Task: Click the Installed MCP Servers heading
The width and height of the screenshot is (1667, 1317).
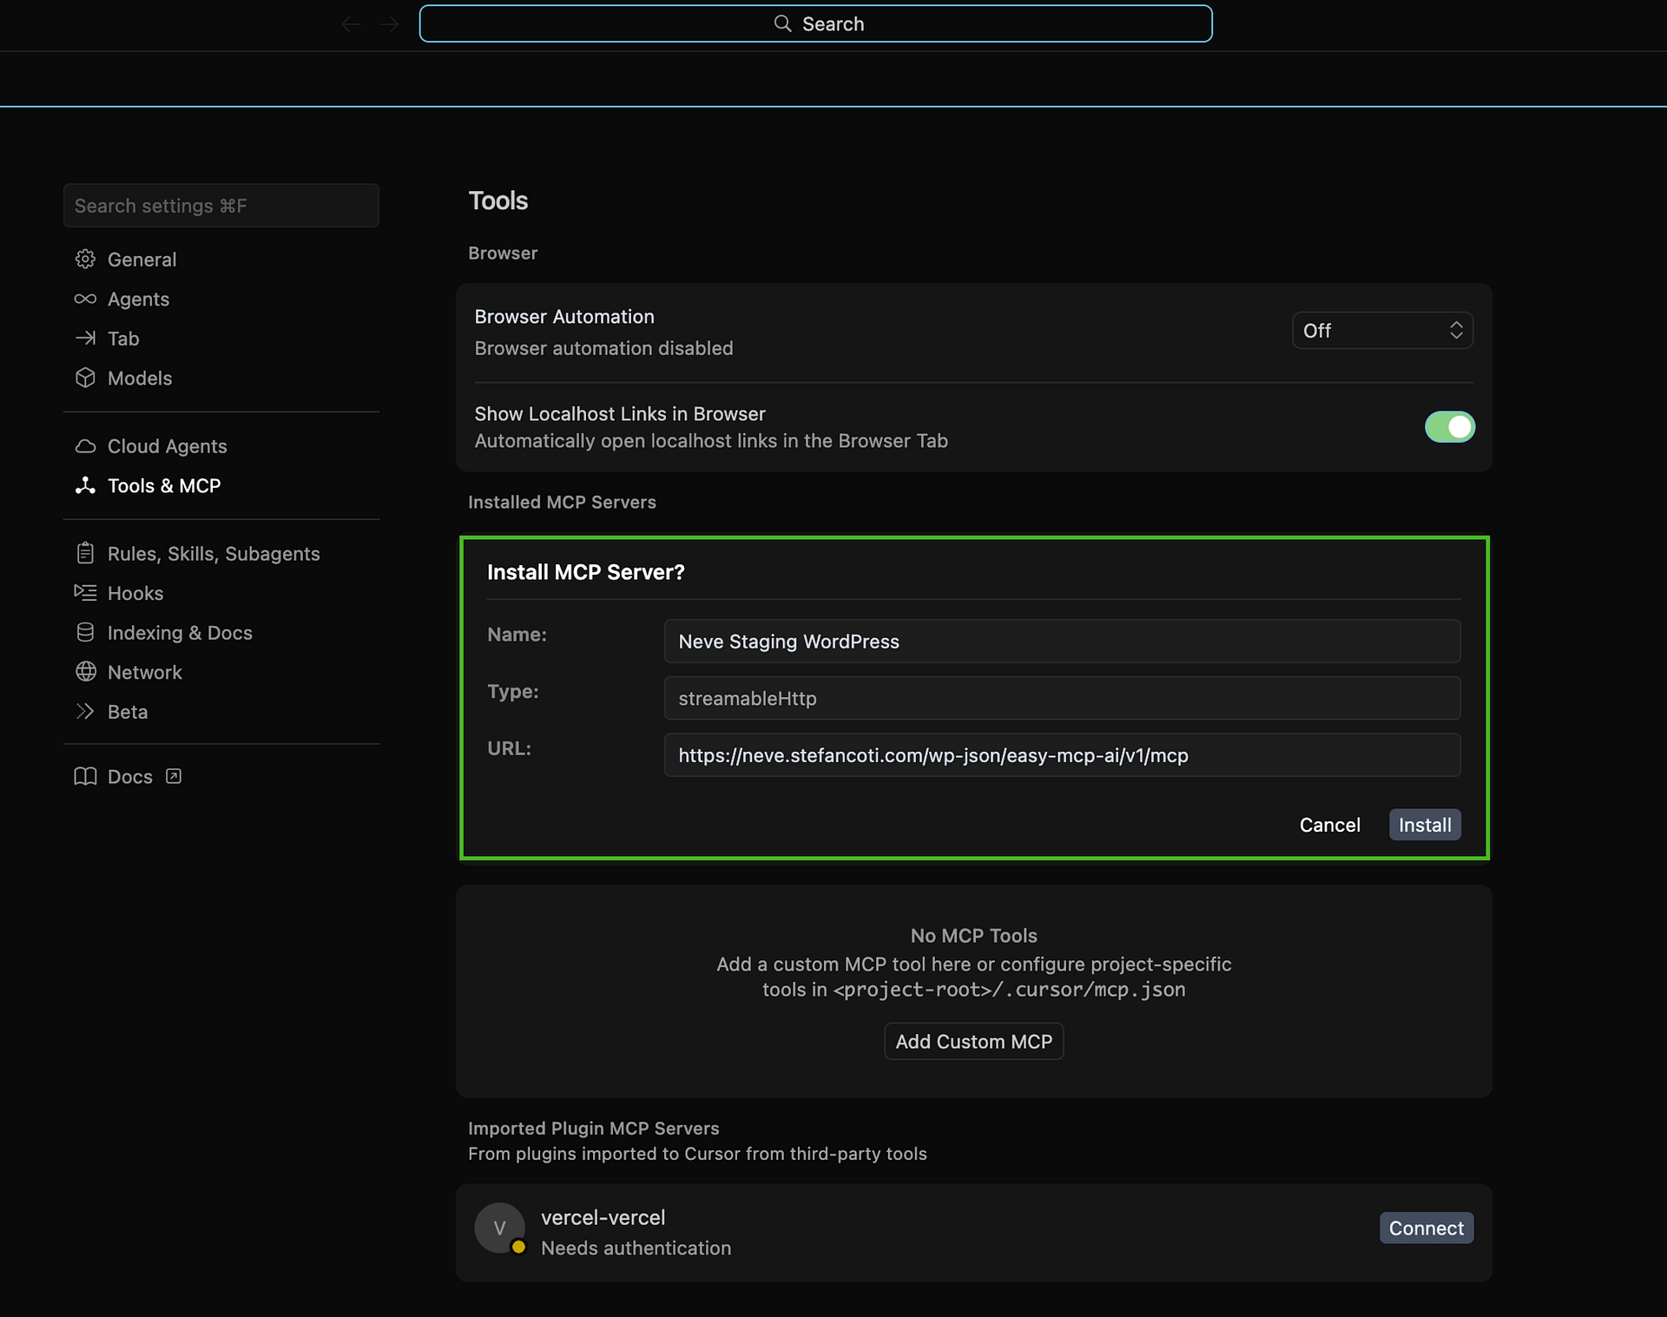Action: coord(562,502)
